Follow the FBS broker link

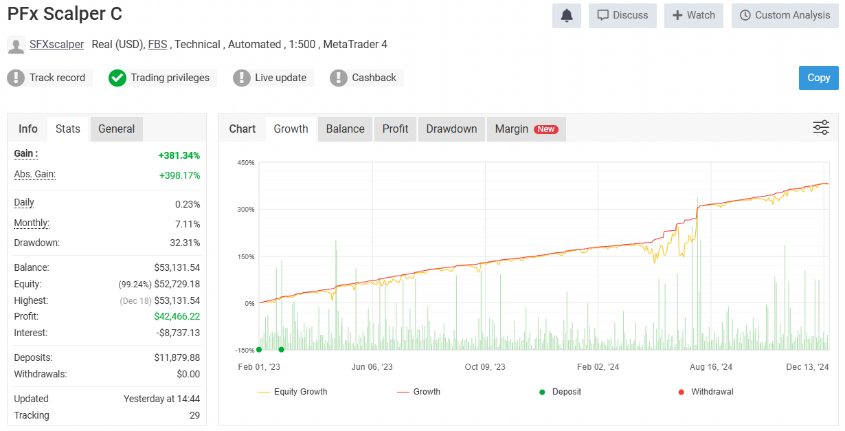tap(157, 44)
